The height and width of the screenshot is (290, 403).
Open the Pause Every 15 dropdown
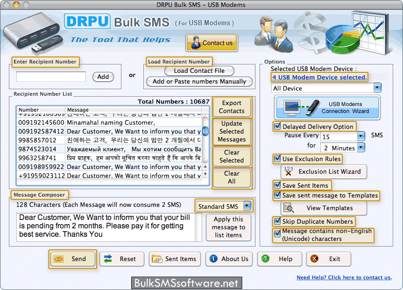pos(361,136)
